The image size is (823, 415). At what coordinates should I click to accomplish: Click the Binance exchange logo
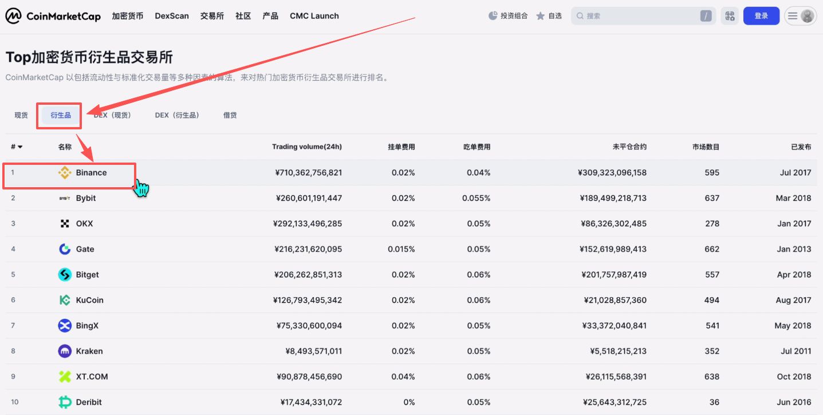[x=64, y=172]
